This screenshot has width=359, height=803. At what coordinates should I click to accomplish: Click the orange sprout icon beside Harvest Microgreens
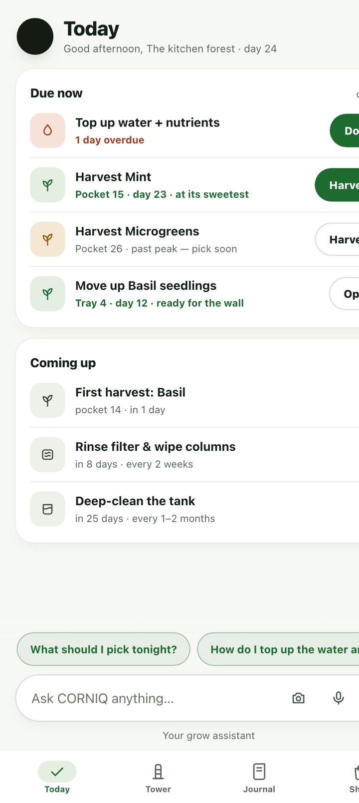pos(47,239)
